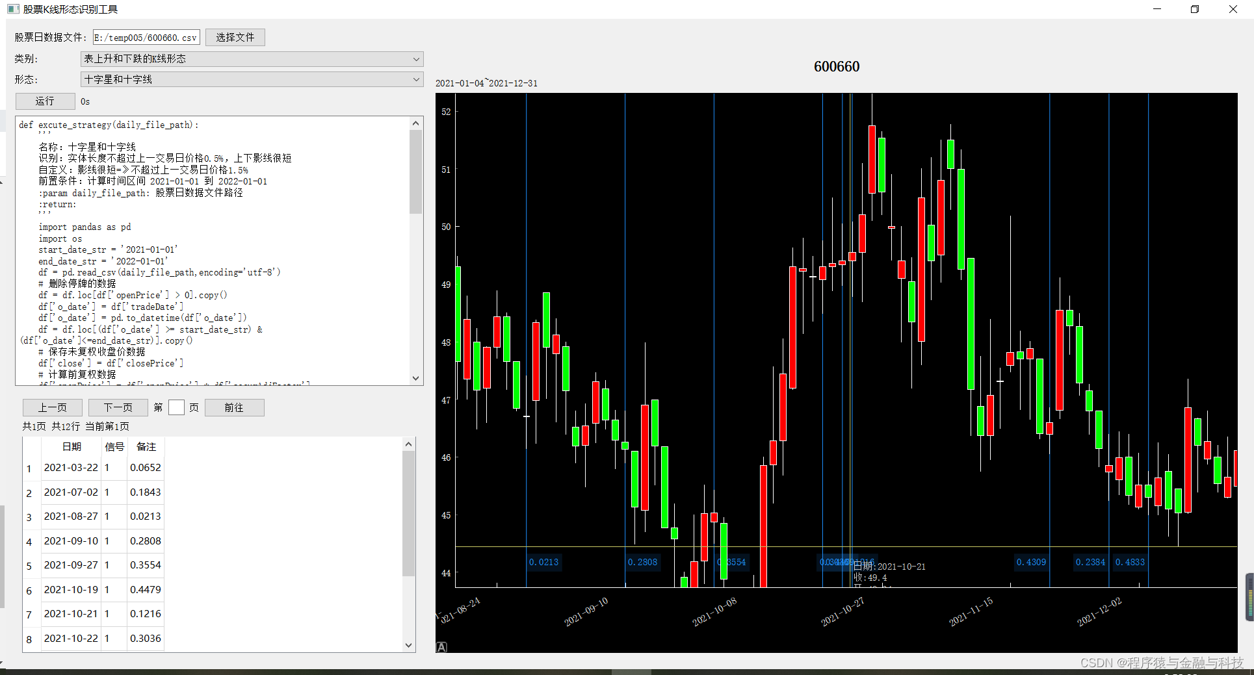
Task: Restore down the application window
Action: pyautogui.click(x=1195, y=9)
